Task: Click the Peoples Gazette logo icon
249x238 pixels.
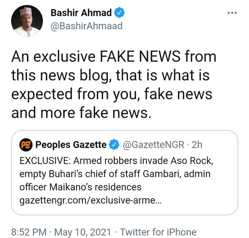Action: (x=27, y=144)
